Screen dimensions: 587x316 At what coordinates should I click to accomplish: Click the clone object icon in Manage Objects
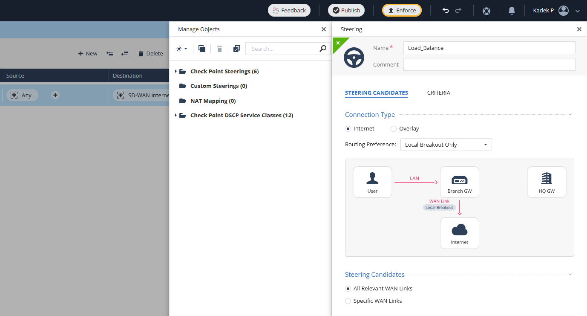click(202, 49)
